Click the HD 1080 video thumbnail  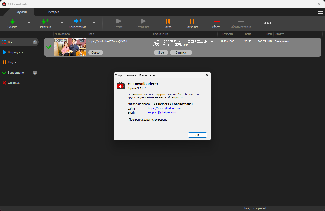[70, 47]
